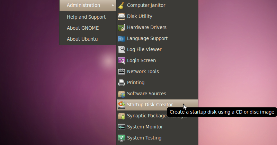Click the System Testing checkmark icon

(122, 138)
